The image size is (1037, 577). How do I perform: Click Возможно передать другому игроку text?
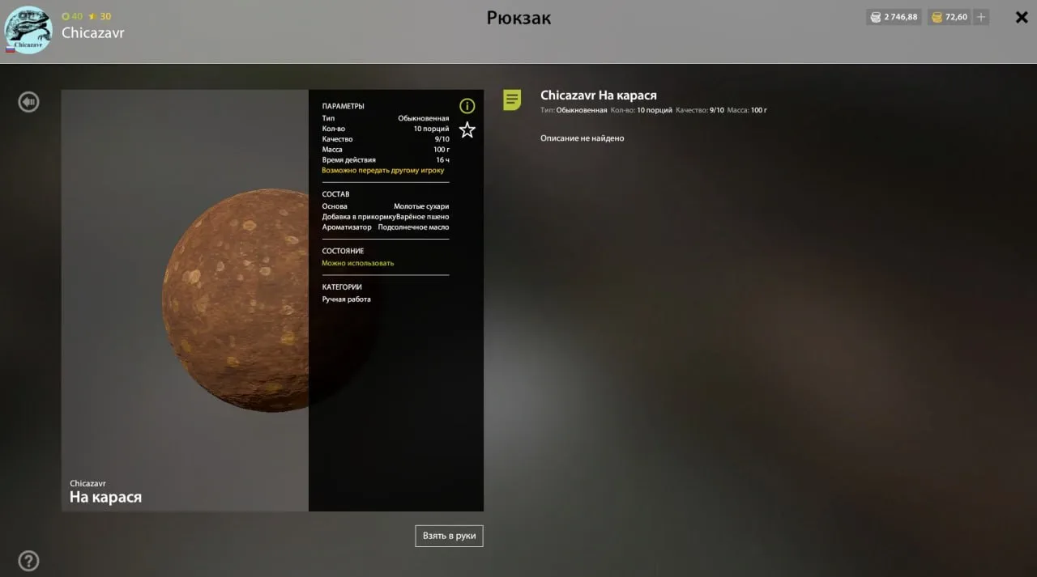coord(382,171)
